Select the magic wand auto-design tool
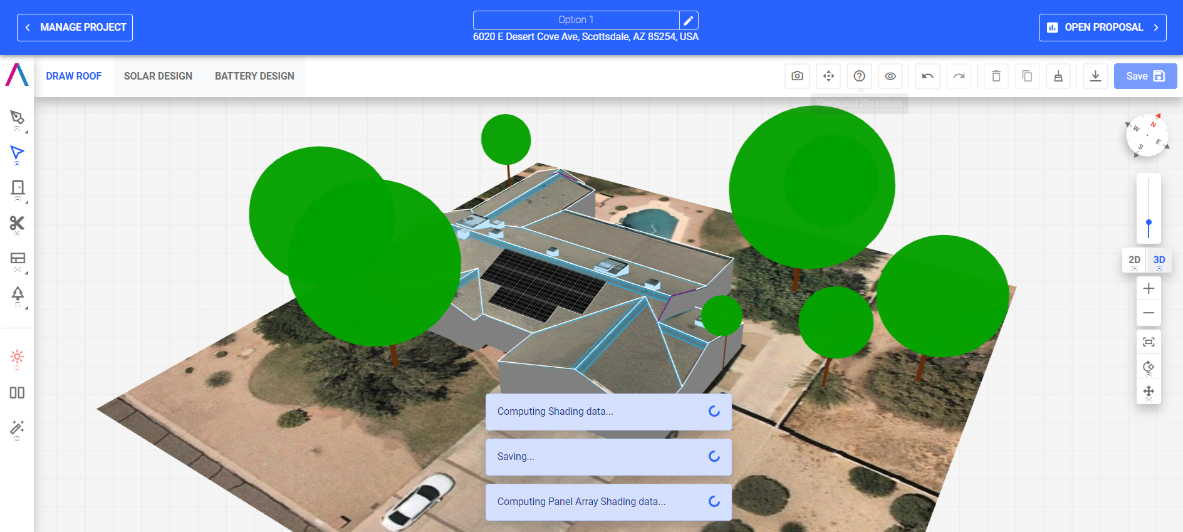 click(17, 427)
